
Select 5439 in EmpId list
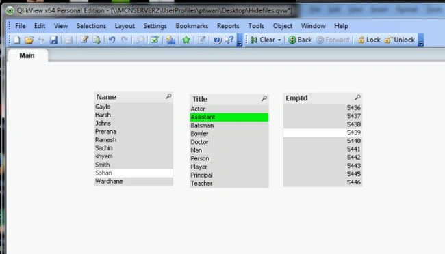click(x=322, y=133)
